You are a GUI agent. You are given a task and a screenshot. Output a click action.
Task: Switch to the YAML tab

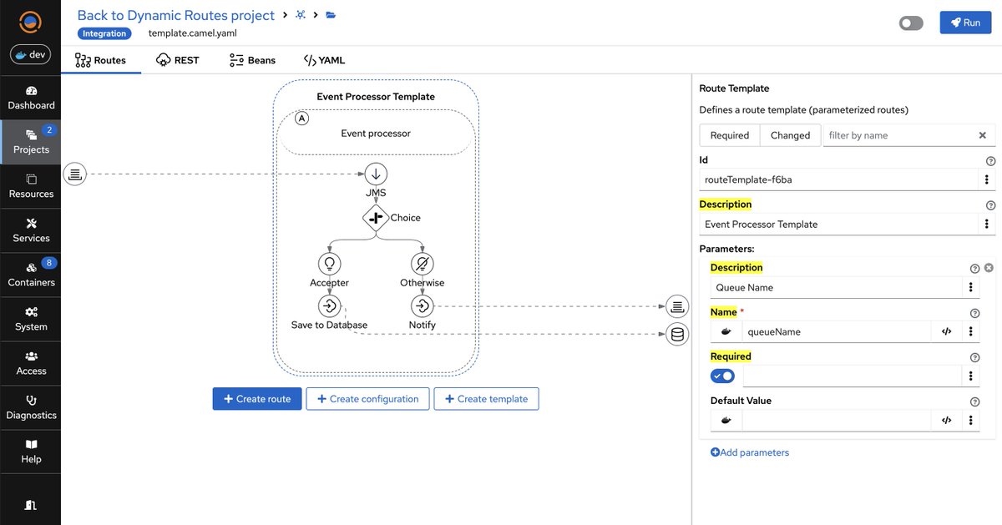(x=323, y=59)
